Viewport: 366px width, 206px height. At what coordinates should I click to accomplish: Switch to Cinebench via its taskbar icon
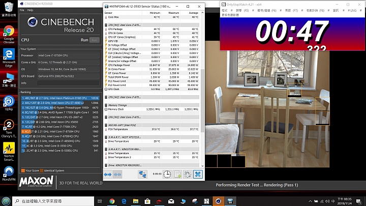pyautogui.click(x=218, y=201)
